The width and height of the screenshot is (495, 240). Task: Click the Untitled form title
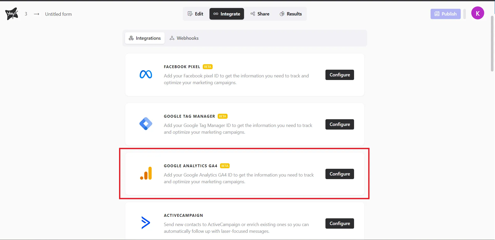click(x=58, y=14)
